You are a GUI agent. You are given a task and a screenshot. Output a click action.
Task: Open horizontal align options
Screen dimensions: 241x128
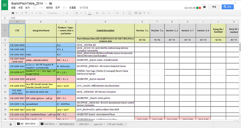[x=118, y=13]
